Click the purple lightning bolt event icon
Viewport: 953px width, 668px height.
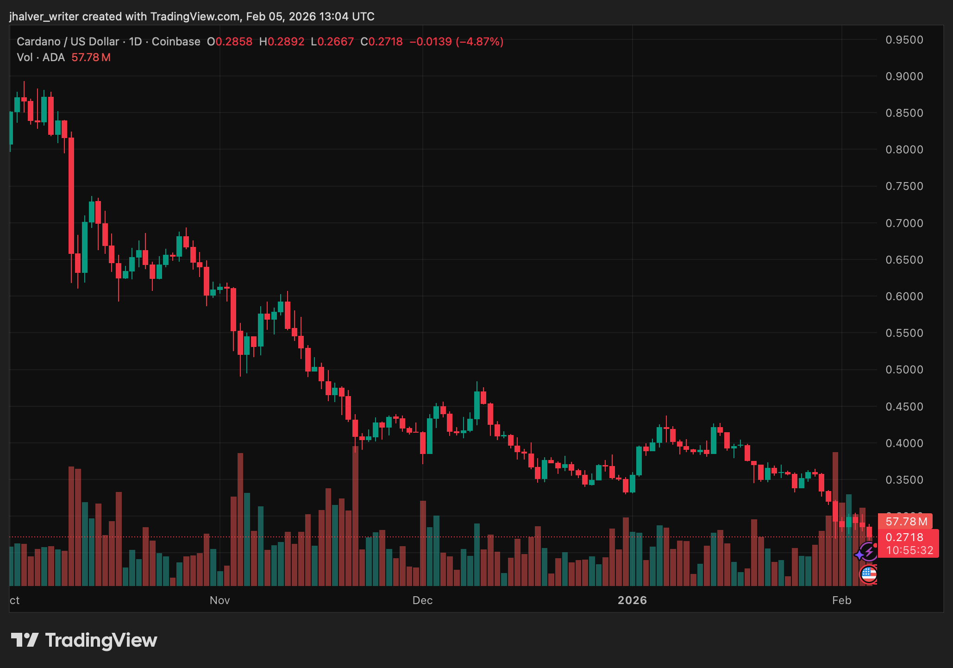tap(870, 551)
